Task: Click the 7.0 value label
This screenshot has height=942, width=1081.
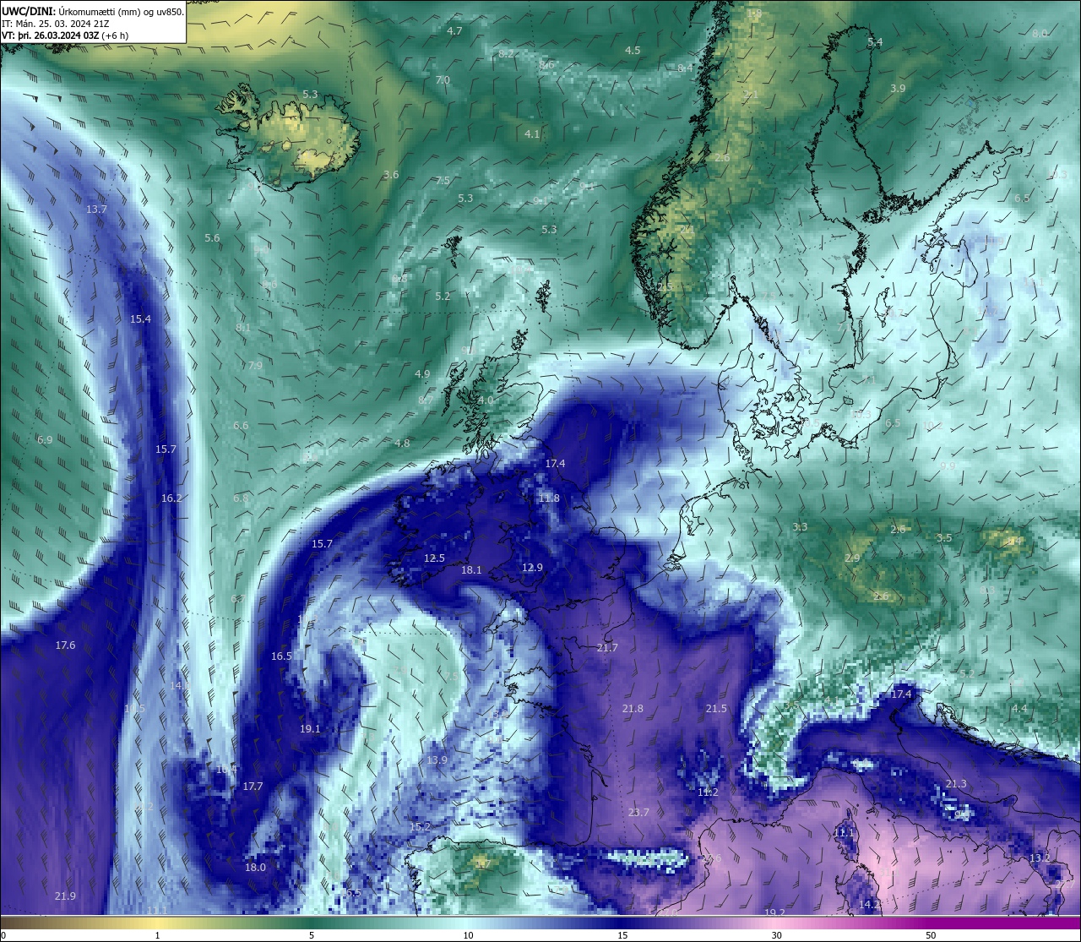Action: (443, 79)
